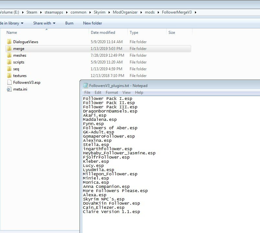Click the line 'Follower Pack I.esp' in Notepad
The width and height of the screenshot is (260, 233).
pos(108,99)
